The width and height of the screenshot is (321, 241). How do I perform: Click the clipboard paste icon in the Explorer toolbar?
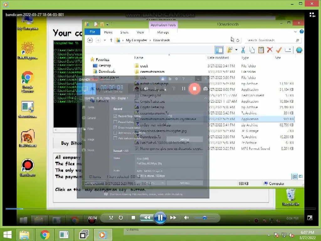pos(261,50)
